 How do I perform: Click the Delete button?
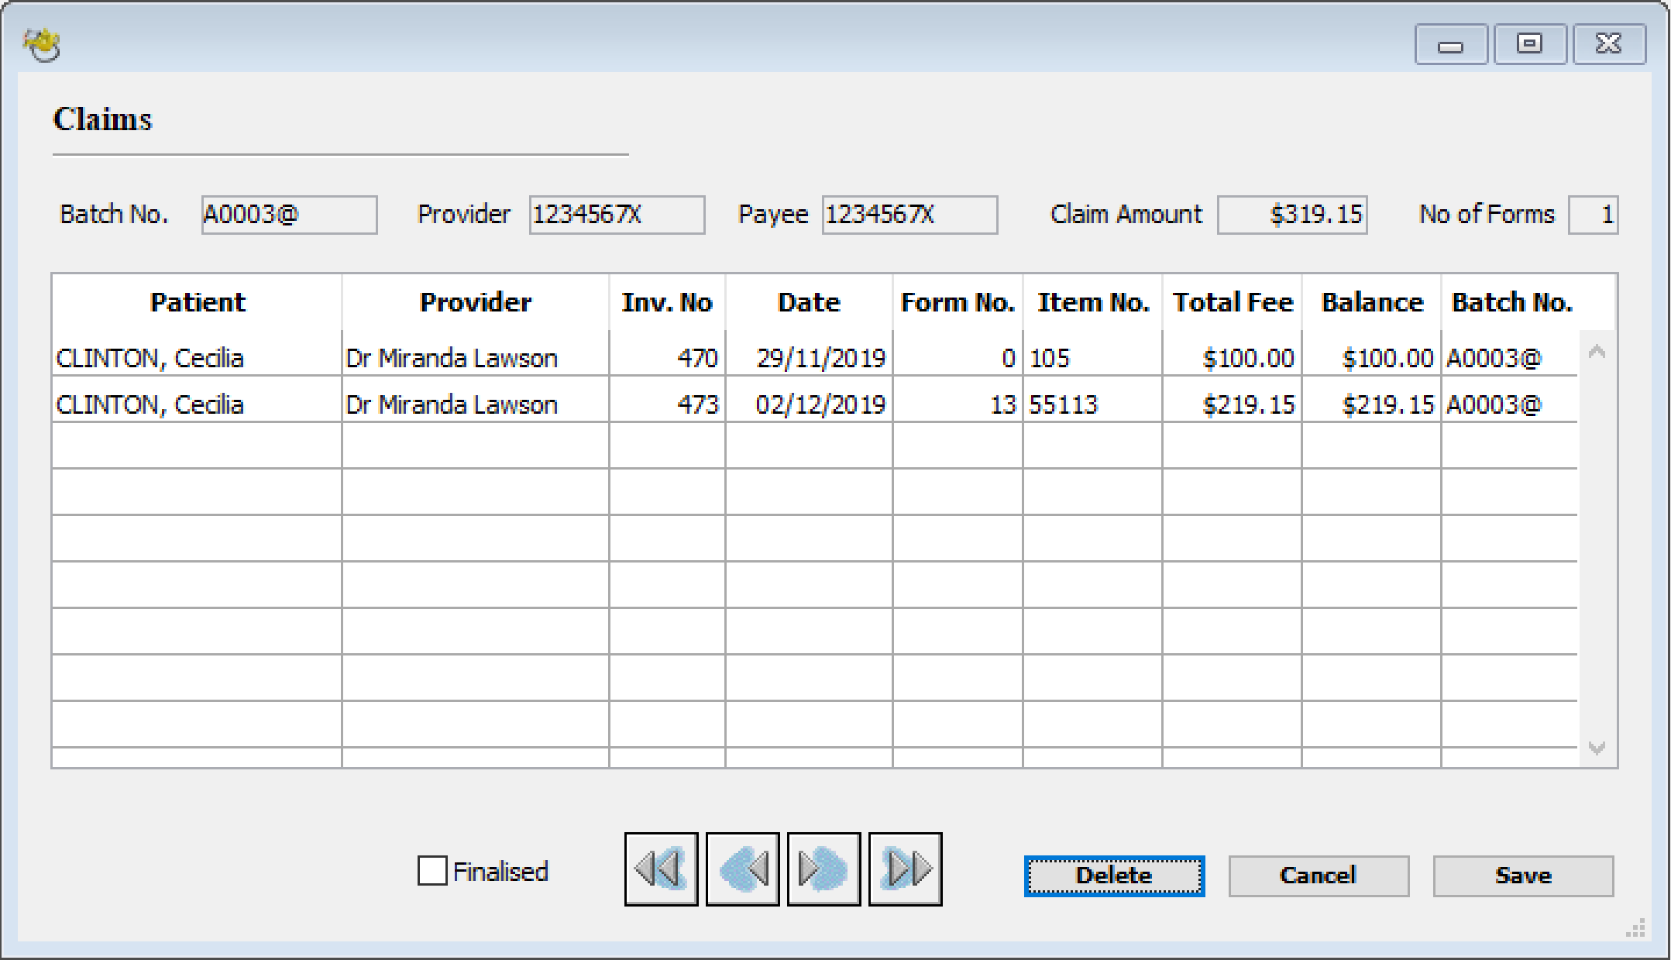1113,875
